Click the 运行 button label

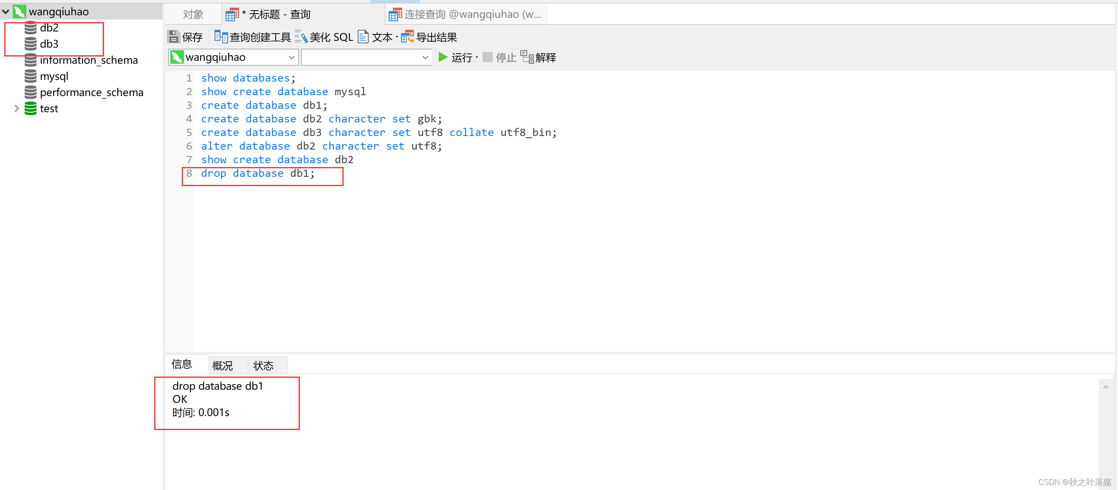[462, 57]
